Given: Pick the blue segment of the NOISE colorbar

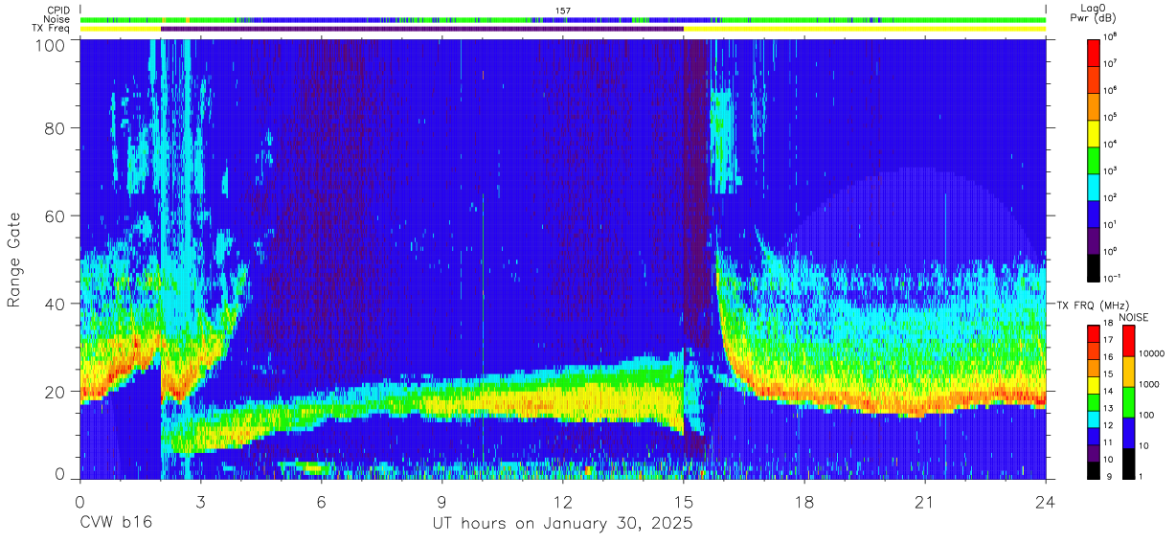Looking at the screenshot, I should tap(1128, 433).
